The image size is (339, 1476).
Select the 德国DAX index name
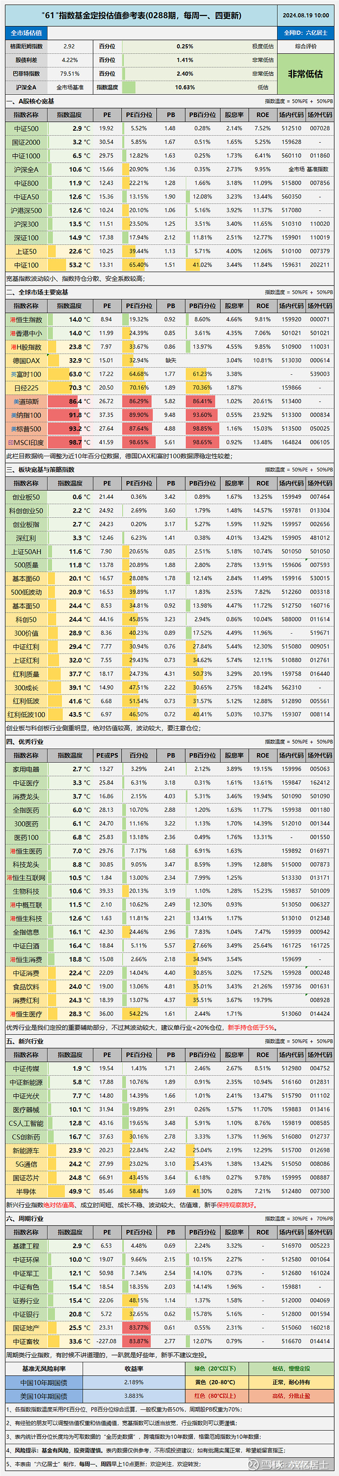[26, 360]
